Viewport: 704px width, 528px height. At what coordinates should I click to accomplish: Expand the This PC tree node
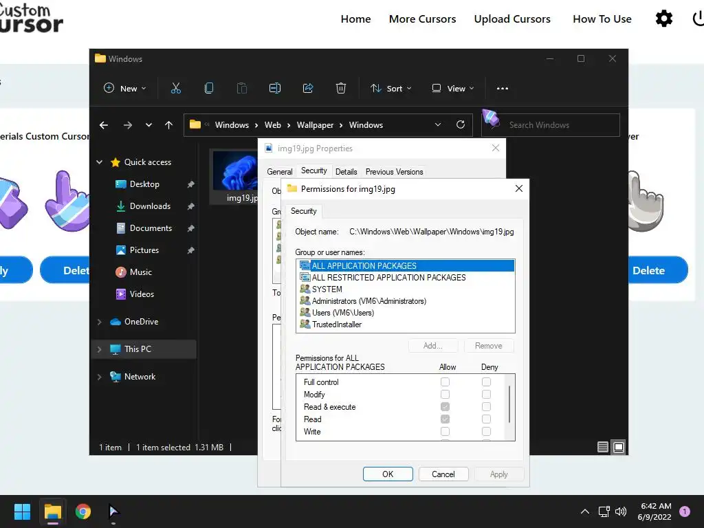pos(100,349)
